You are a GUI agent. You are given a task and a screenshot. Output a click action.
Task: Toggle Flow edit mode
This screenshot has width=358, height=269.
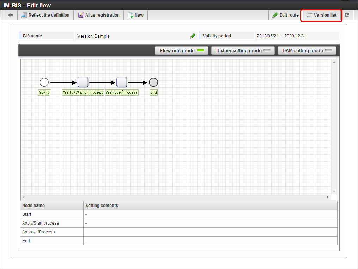click(182, 50)
